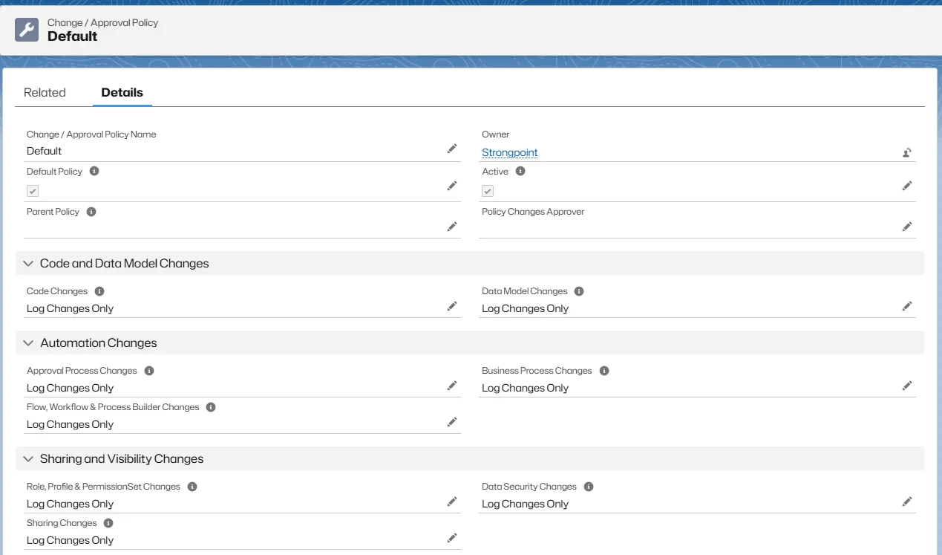The image size is (942, 555).
Task: Click the info icon beside Parent Policy
Action: (91, 212)
